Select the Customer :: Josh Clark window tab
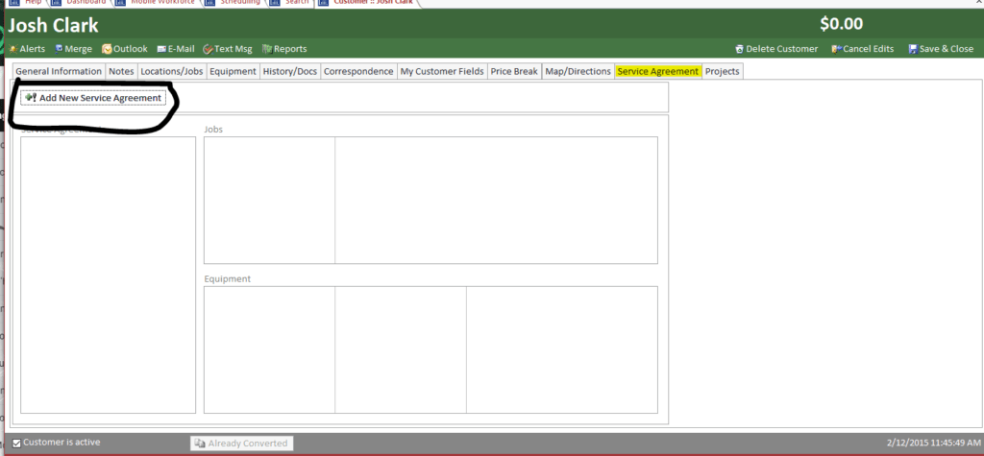The height and width of the screenshot is (456, 984). click(x=366, y=3)
